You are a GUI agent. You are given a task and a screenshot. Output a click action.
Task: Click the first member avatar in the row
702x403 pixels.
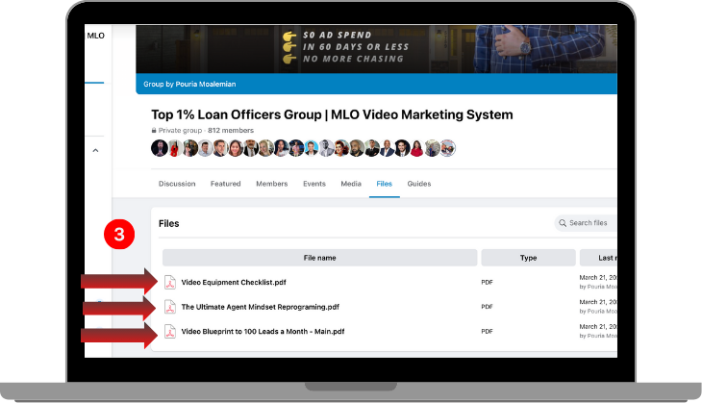[160, 148]
